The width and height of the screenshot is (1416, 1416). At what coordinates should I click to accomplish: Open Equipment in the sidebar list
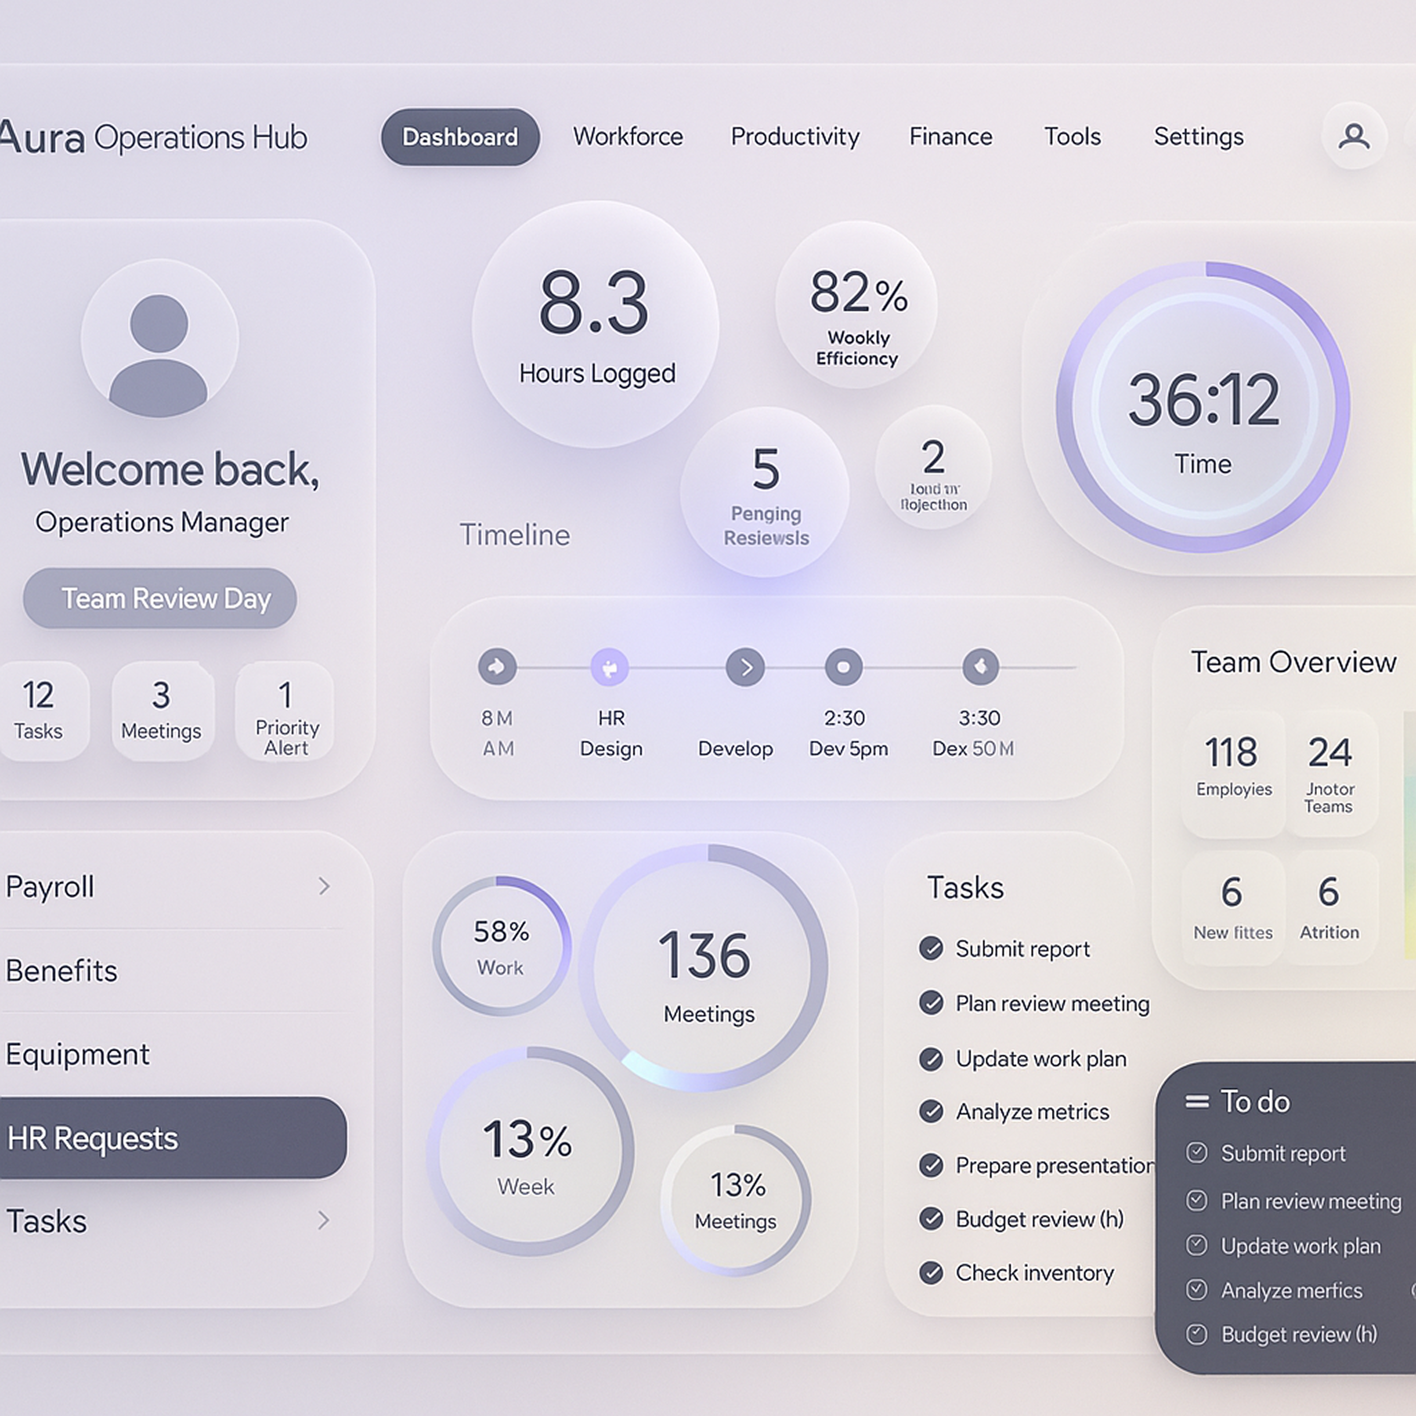coord(172,1054)
